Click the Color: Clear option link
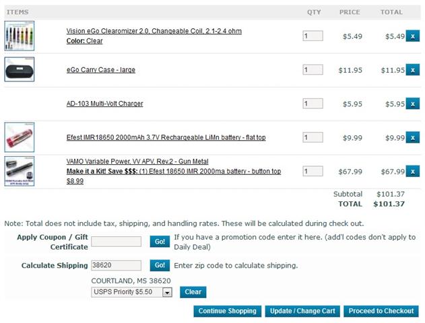The width and height of the screenshot is (425, 323). coord(85,41)
